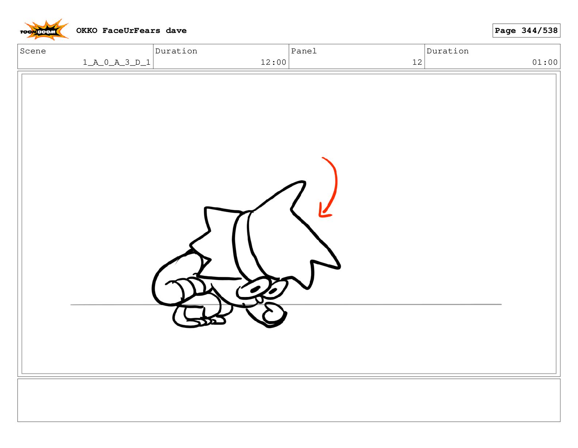Select panel number '12'

pyautogui.click(x=417, y=63)
